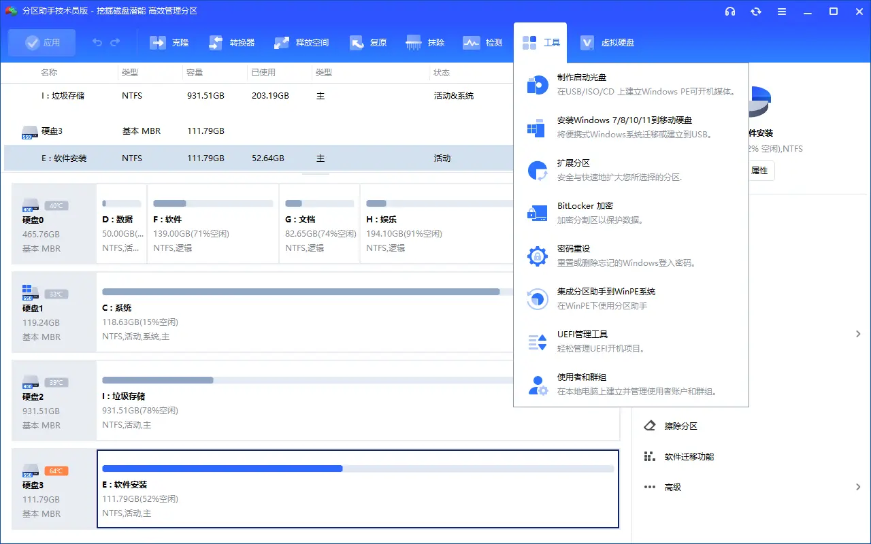Click the UEFI manager icon
This screenshot has width=871, height=544.
click(x=538, y=342)
